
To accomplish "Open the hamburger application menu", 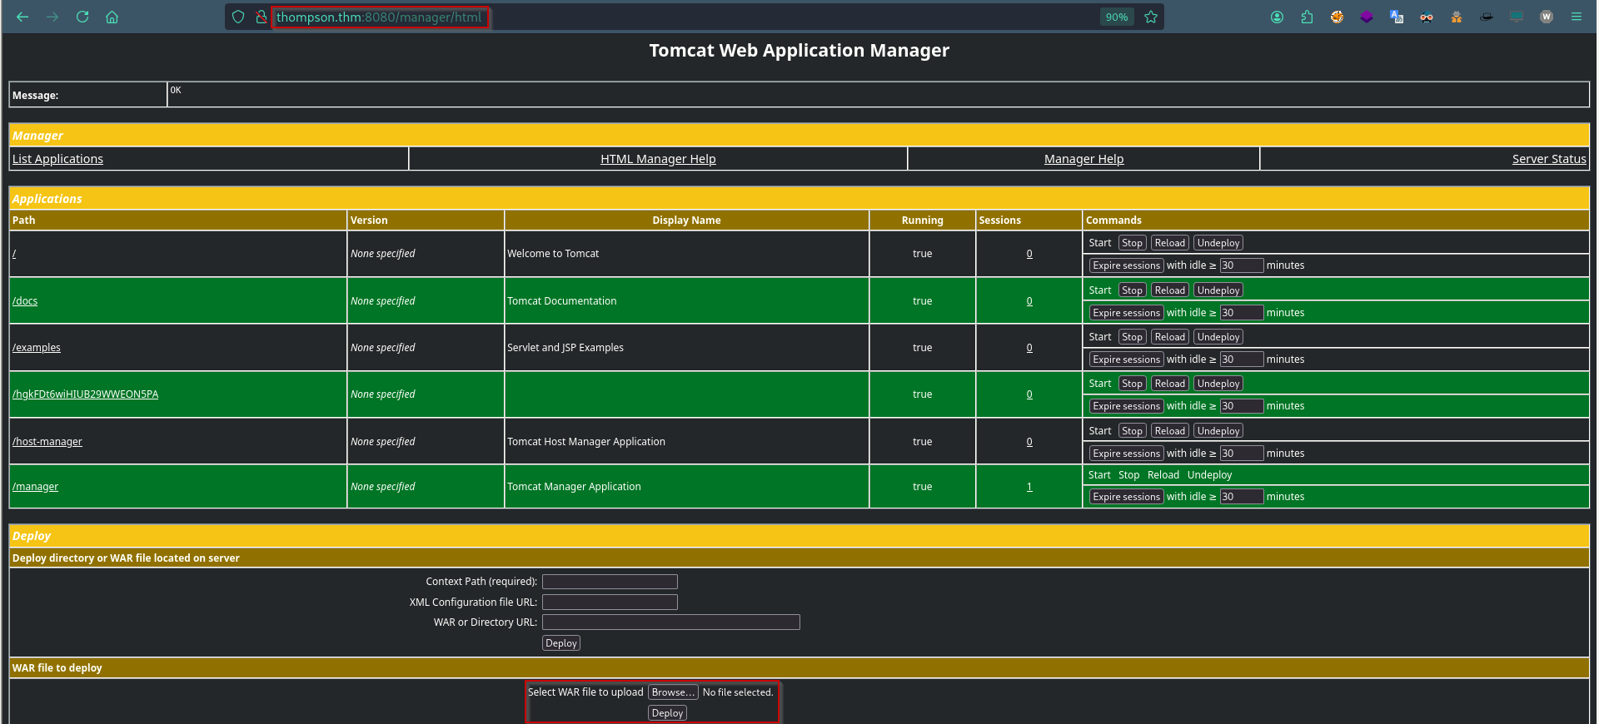I will click(1577, 17).
